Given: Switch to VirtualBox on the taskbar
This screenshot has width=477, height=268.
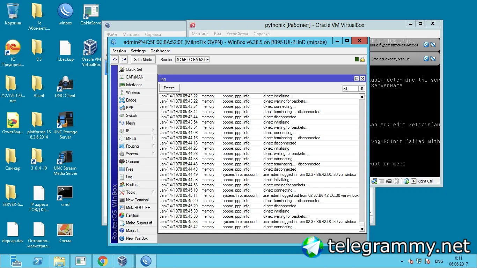Looking at the screenshot, I should click(x=123, y=261).
